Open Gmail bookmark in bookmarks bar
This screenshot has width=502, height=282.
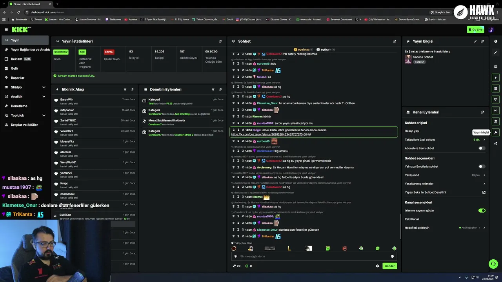228,19
